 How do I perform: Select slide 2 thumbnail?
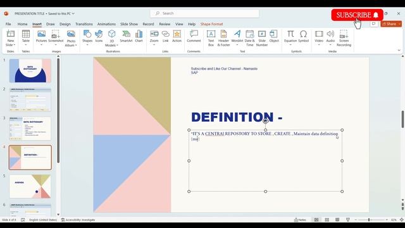30,99
